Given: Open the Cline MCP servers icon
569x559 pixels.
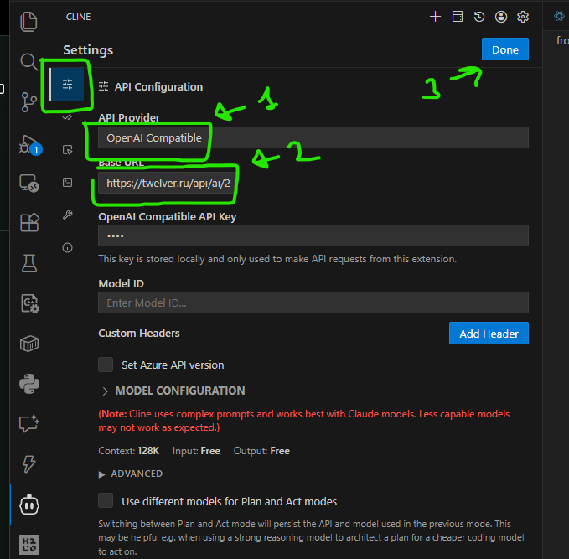Looking at the screenshot, I should [457, 17].
